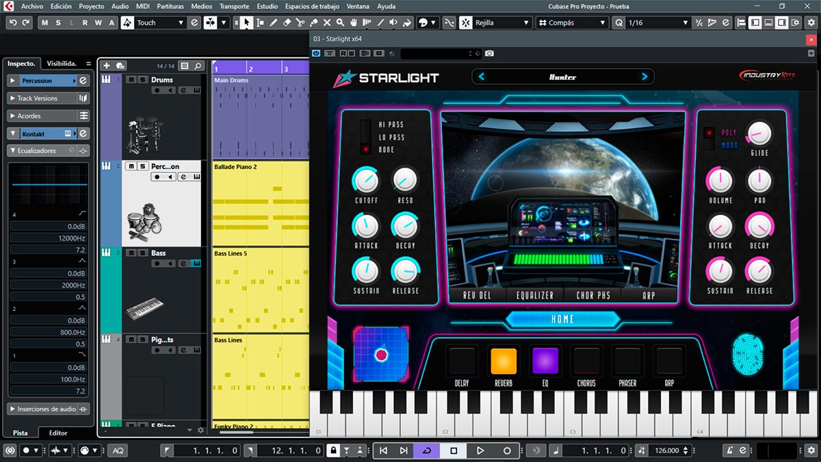This screenshot has width=821, height=462.
Task: Click the fingerprint icon in Starlight
Action: pyautogui.click(x=747, y=356)
